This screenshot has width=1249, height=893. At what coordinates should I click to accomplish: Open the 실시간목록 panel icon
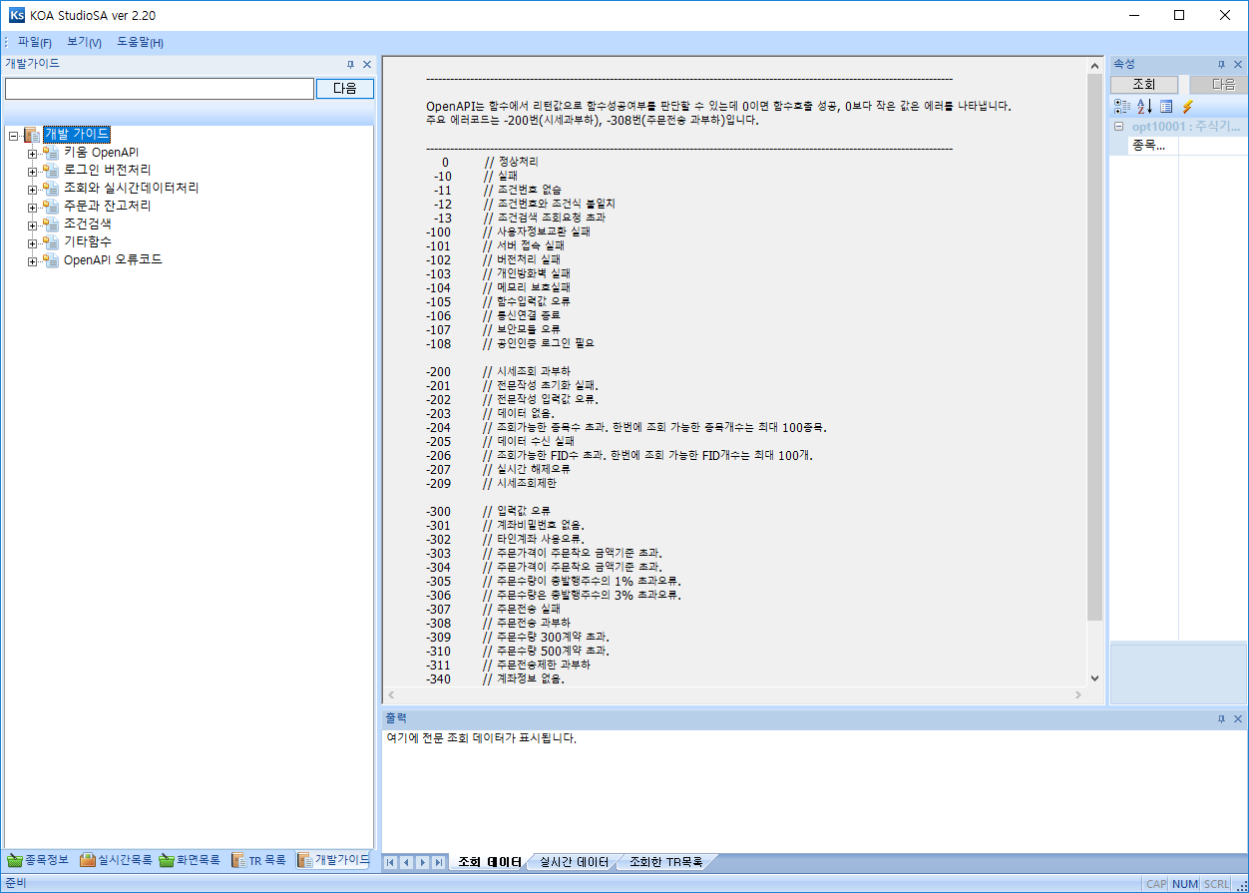88,861
